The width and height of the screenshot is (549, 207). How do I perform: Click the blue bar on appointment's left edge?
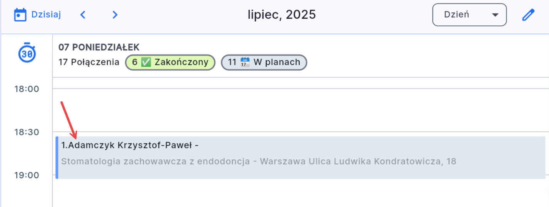pyautogui.click(x=57, y=158)
